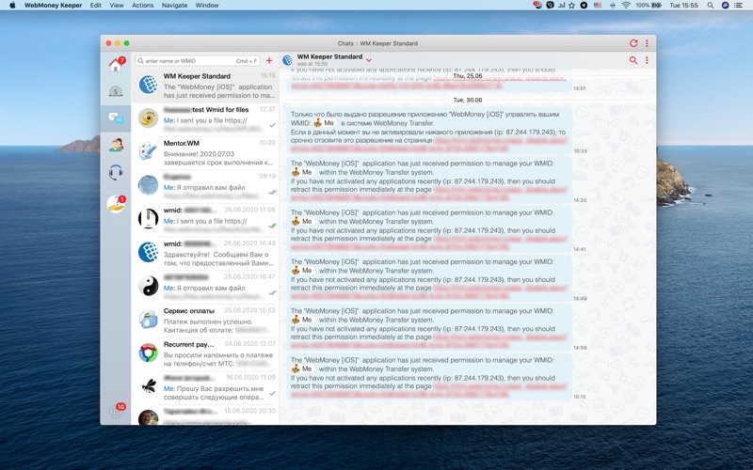Open the support headset icon in sidebar

click(116, 172)
